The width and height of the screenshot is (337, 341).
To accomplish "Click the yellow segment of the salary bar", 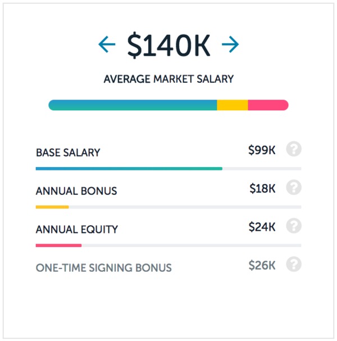I will [233, 105].
